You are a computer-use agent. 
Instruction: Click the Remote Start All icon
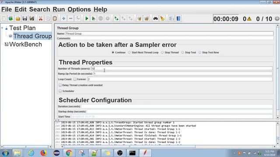116,18
